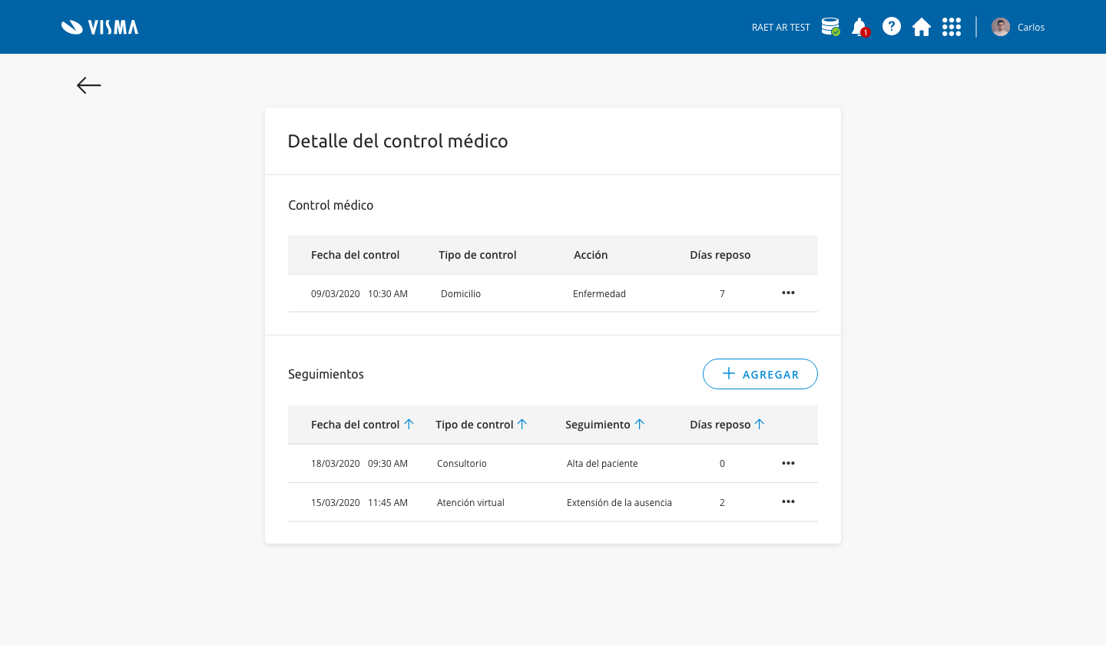Open actions menu for the Domicilio row
Image resolution: width=1106 pixels, height=645 pixels.
(788, 293)
